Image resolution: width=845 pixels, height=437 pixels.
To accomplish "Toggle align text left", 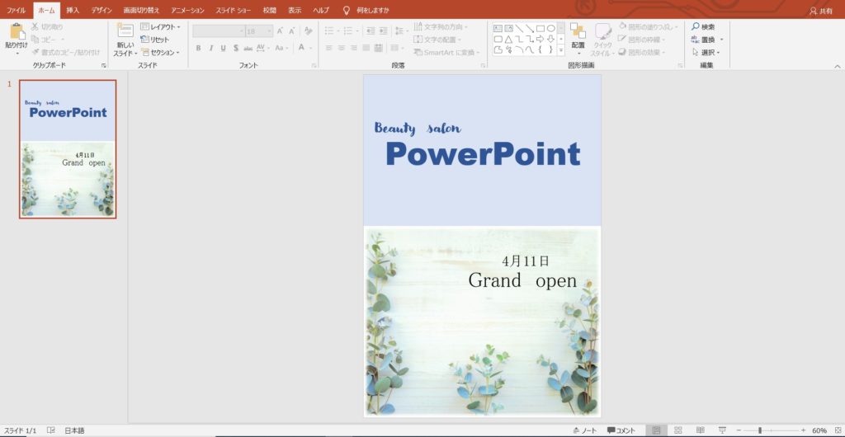I will coord(328,48).
